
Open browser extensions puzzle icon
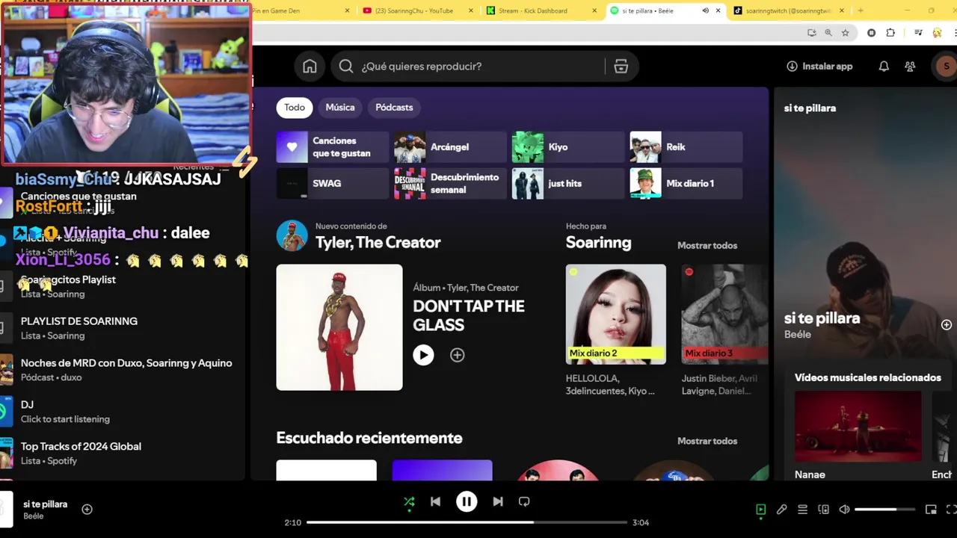tap(890, 33)
